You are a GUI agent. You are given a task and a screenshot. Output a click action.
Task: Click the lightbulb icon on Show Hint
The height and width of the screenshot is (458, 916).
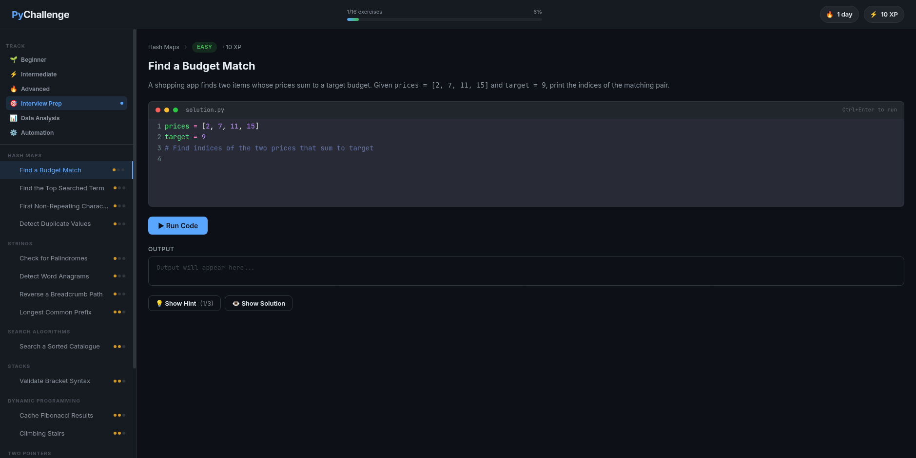[159, 303]
